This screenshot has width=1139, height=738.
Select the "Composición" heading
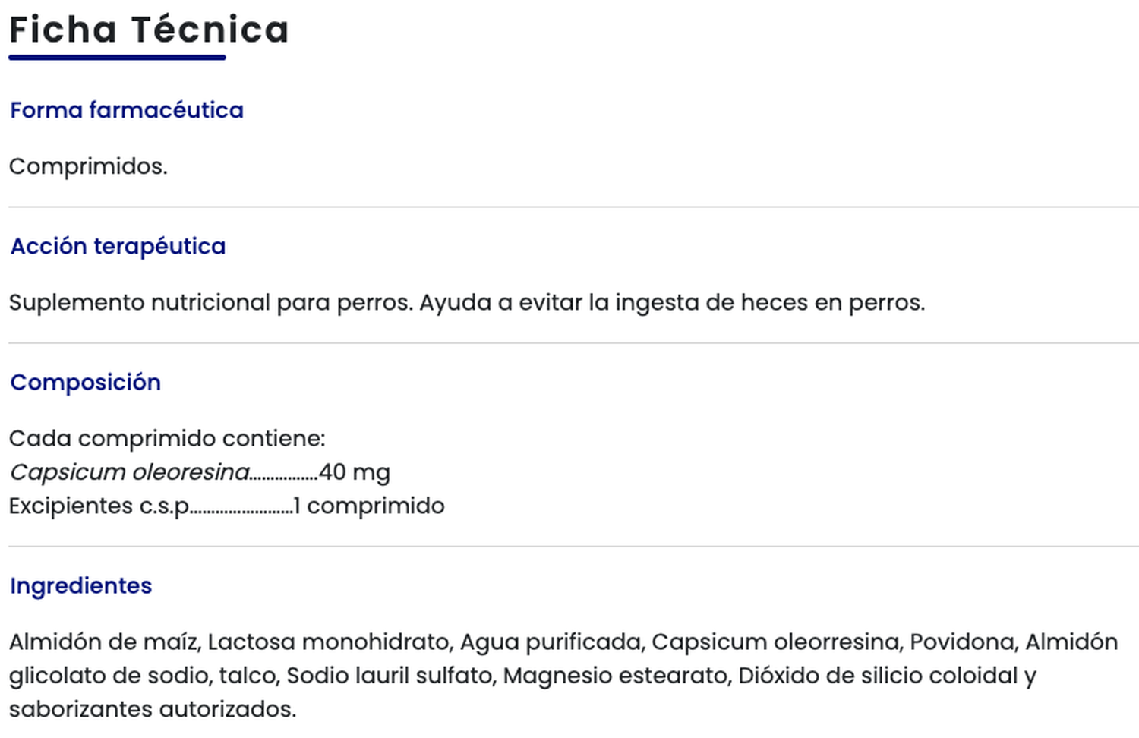[85, 382]
